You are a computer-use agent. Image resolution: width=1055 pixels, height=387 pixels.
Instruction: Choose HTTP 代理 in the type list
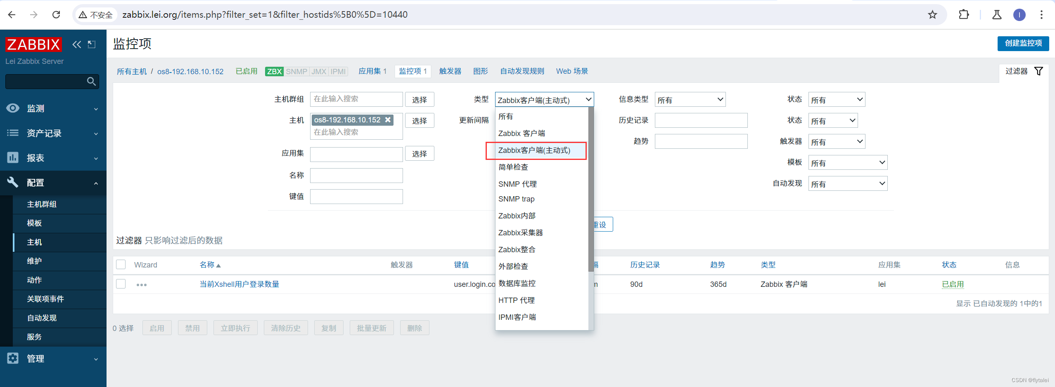(x=542, y=300)
